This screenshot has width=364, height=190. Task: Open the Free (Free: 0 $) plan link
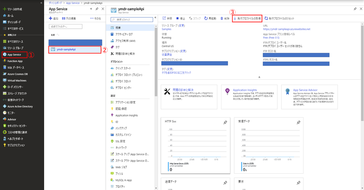[x=271, y=38]
